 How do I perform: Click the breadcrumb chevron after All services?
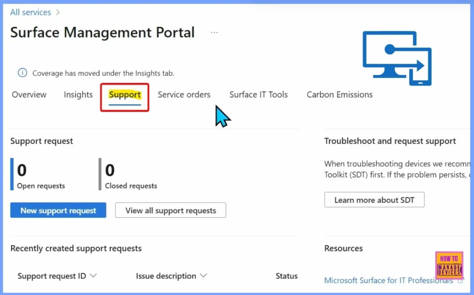[x=58, y=12]
